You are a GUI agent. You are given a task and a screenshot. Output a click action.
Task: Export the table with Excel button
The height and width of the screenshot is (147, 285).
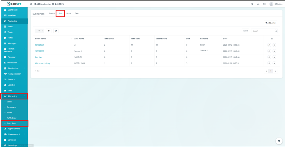245,31
